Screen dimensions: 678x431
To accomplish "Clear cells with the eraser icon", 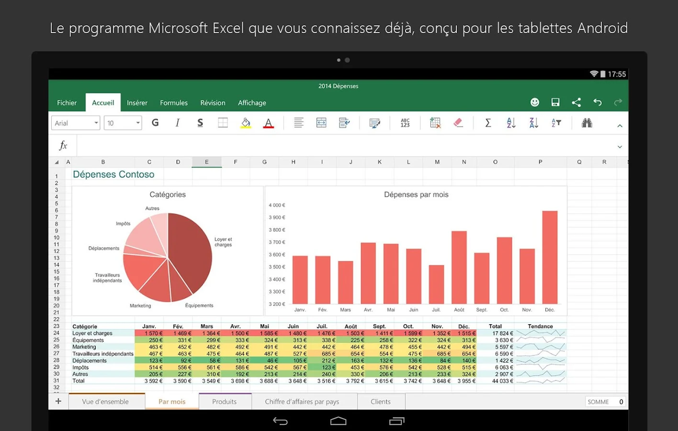I will pos(458,123).
